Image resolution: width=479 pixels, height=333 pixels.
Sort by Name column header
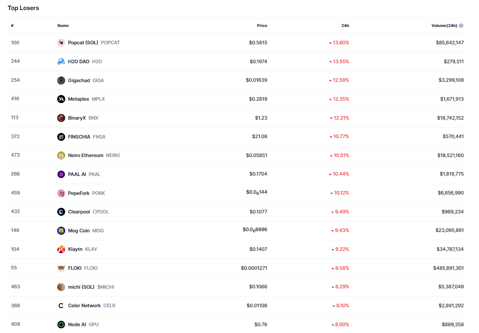tap(63, 26)
